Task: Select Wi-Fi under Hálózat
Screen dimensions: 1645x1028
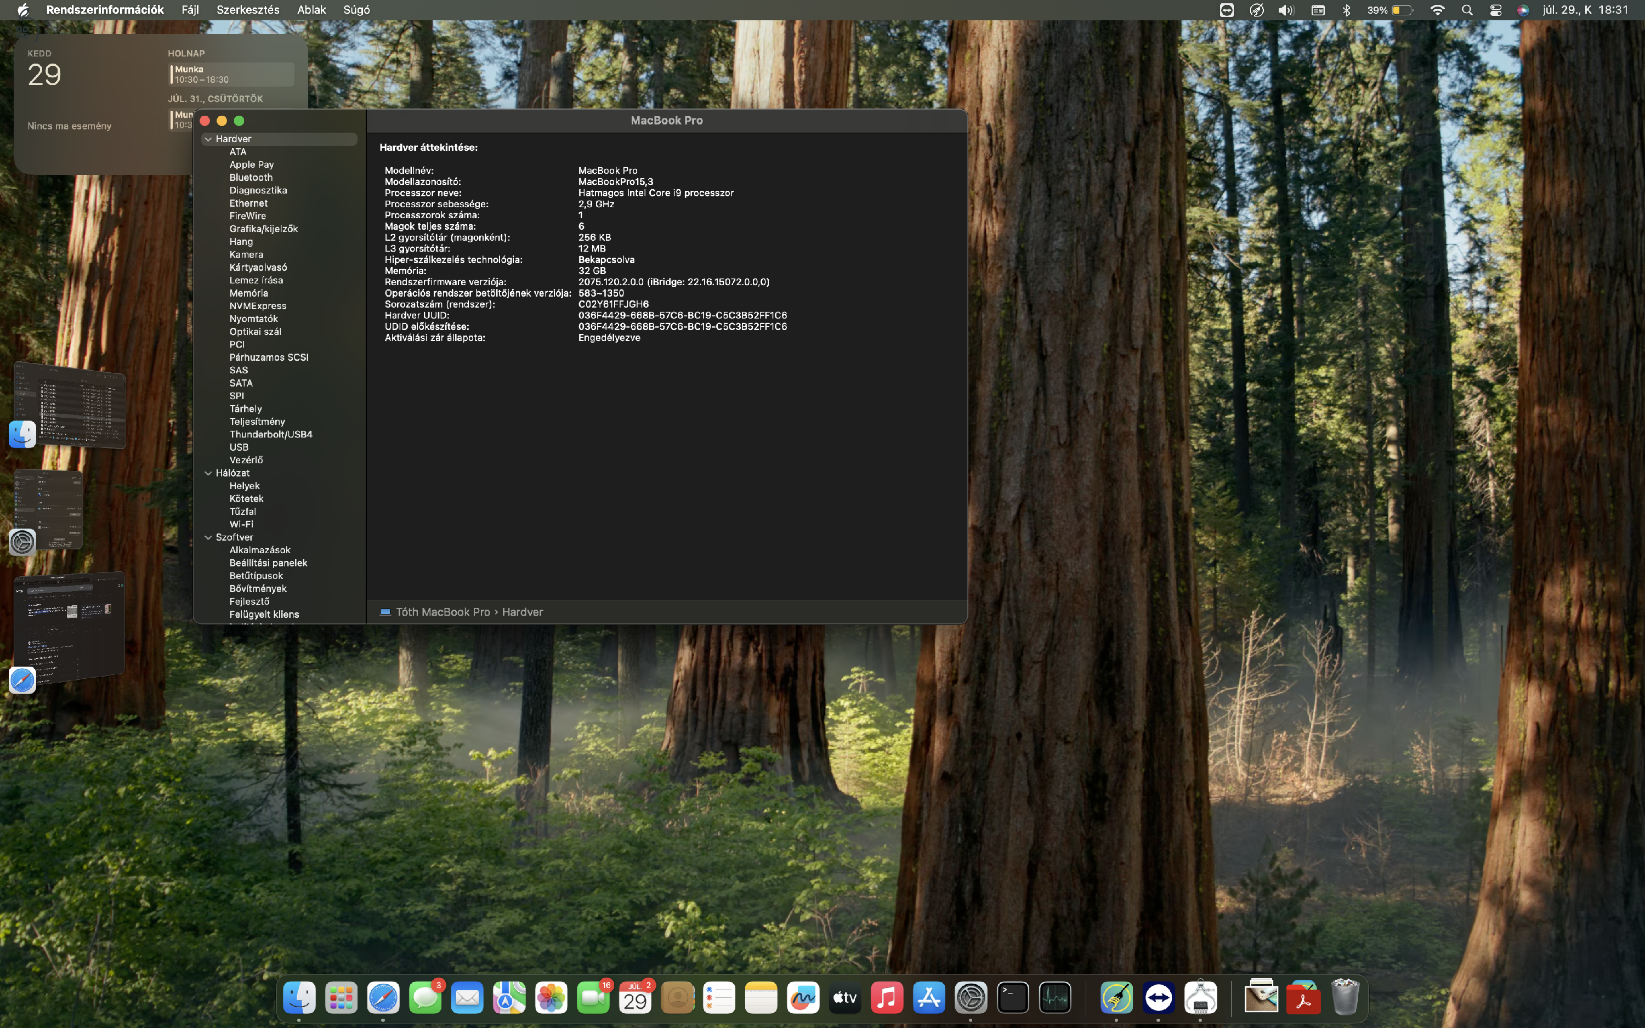Action: point(241,524)
